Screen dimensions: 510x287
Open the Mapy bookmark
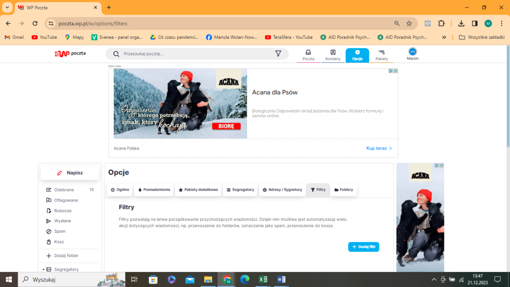point(75,37)
